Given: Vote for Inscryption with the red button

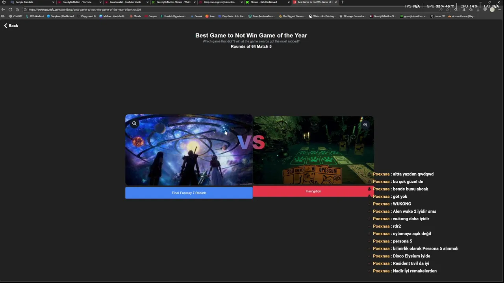Looking at the screenshot, I should 313,191.
